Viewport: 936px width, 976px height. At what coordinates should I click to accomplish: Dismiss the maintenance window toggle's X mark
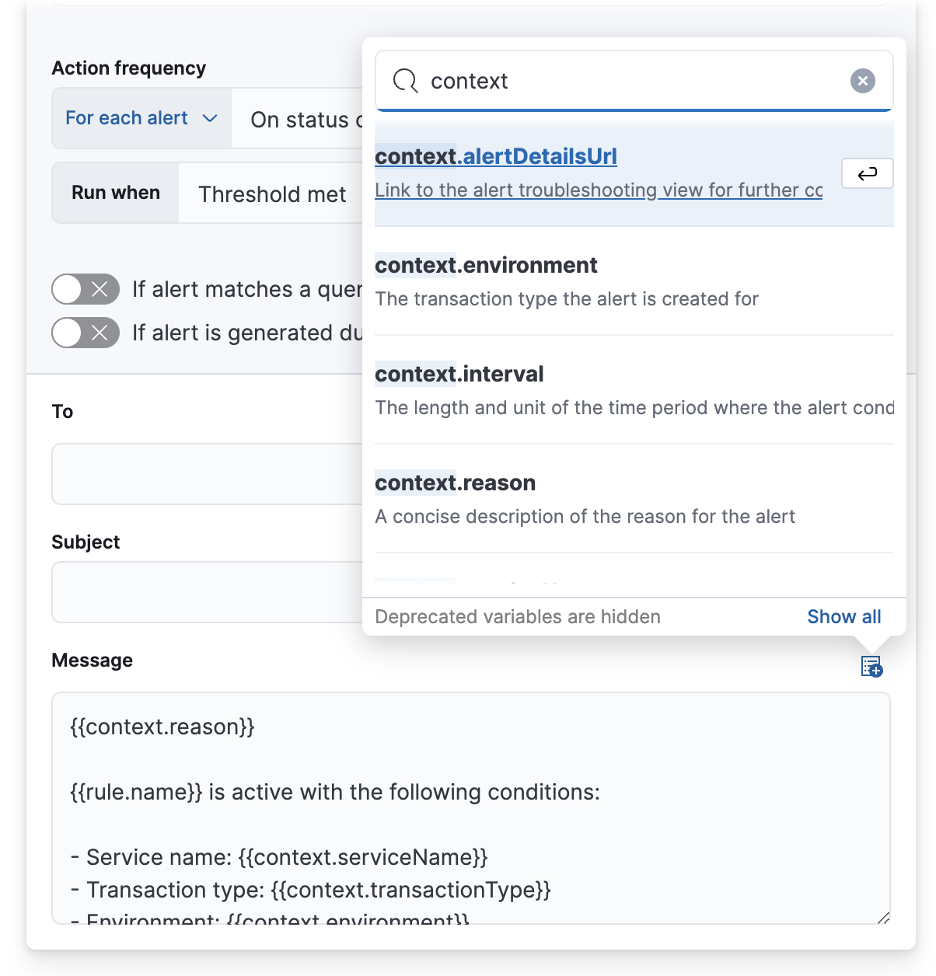click(x=100, y=333)
